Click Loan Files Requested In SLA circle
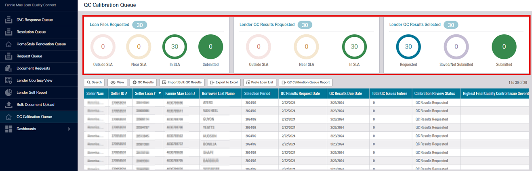The height and width of the screenshot is (171, 532). (175, 47)
